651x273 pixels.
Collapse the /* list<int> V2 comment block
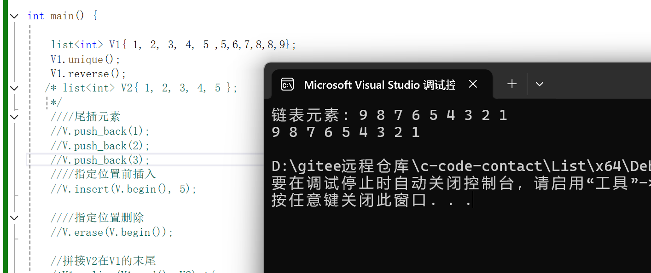click(14, 88)
